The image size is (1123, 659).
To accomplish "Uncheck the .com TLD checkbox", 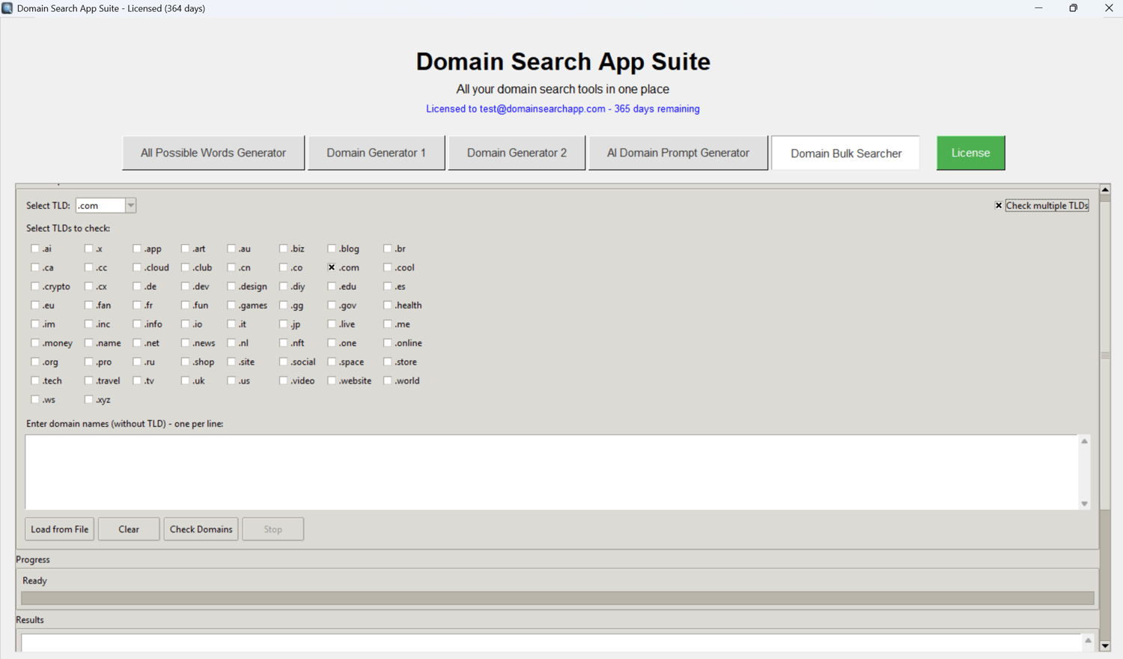I will click(x=332, y=267).
